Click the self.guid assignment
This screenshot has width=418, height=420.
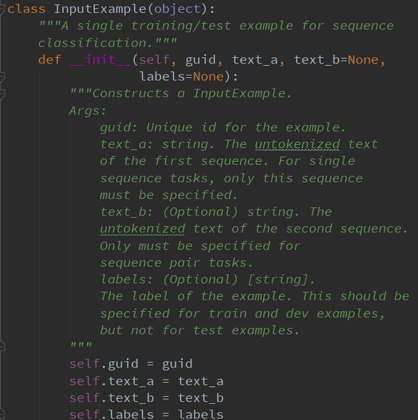coord(131,365)
